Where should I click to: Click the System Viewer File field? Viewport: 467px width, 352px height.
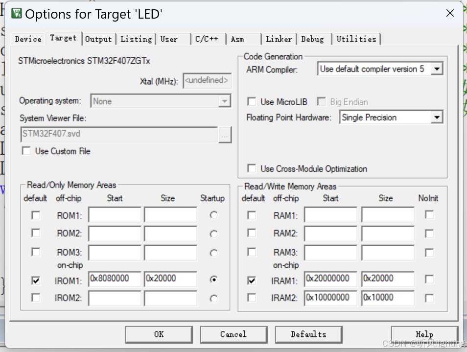tap(119, 134)
